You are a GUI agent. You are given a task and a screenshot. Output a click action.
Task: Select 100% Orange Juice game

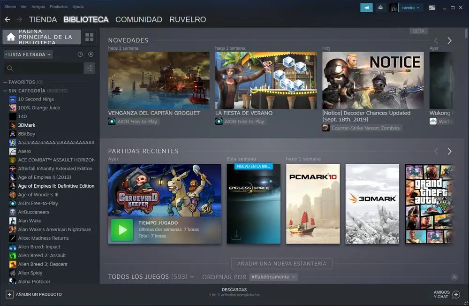[x=39, y=108]
